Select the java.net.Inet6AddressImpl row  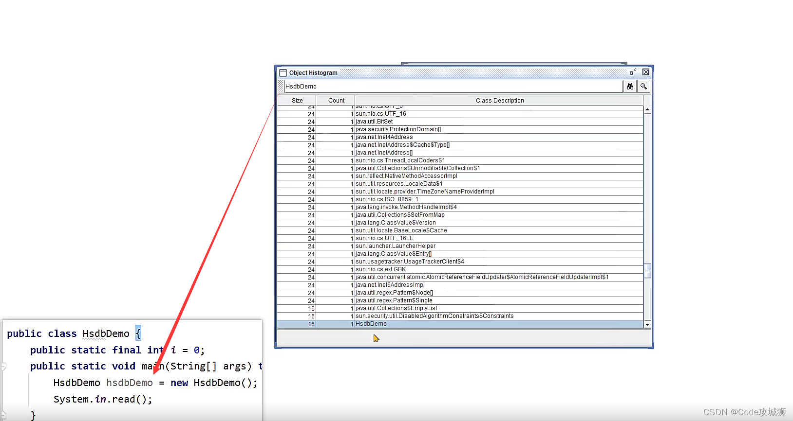pyautogui.click(x=460, y=285)
